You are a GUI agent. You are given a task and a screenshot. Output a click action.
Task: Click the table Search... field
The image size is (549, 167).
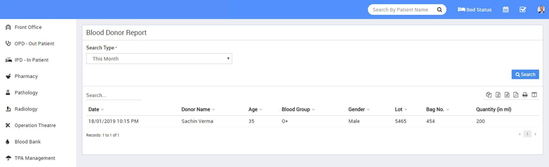pos(113,95)
